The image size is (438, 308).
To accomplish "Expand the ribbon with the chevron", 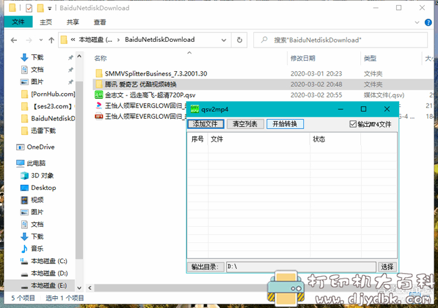I will click(417, 22).
